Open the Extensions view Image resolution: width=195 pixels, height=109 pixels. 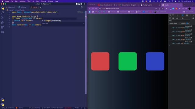click(x=2, y=27)
